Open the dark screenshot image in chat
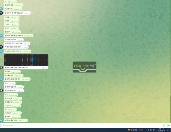Screen dimensions: 171x132 [26, 60]
